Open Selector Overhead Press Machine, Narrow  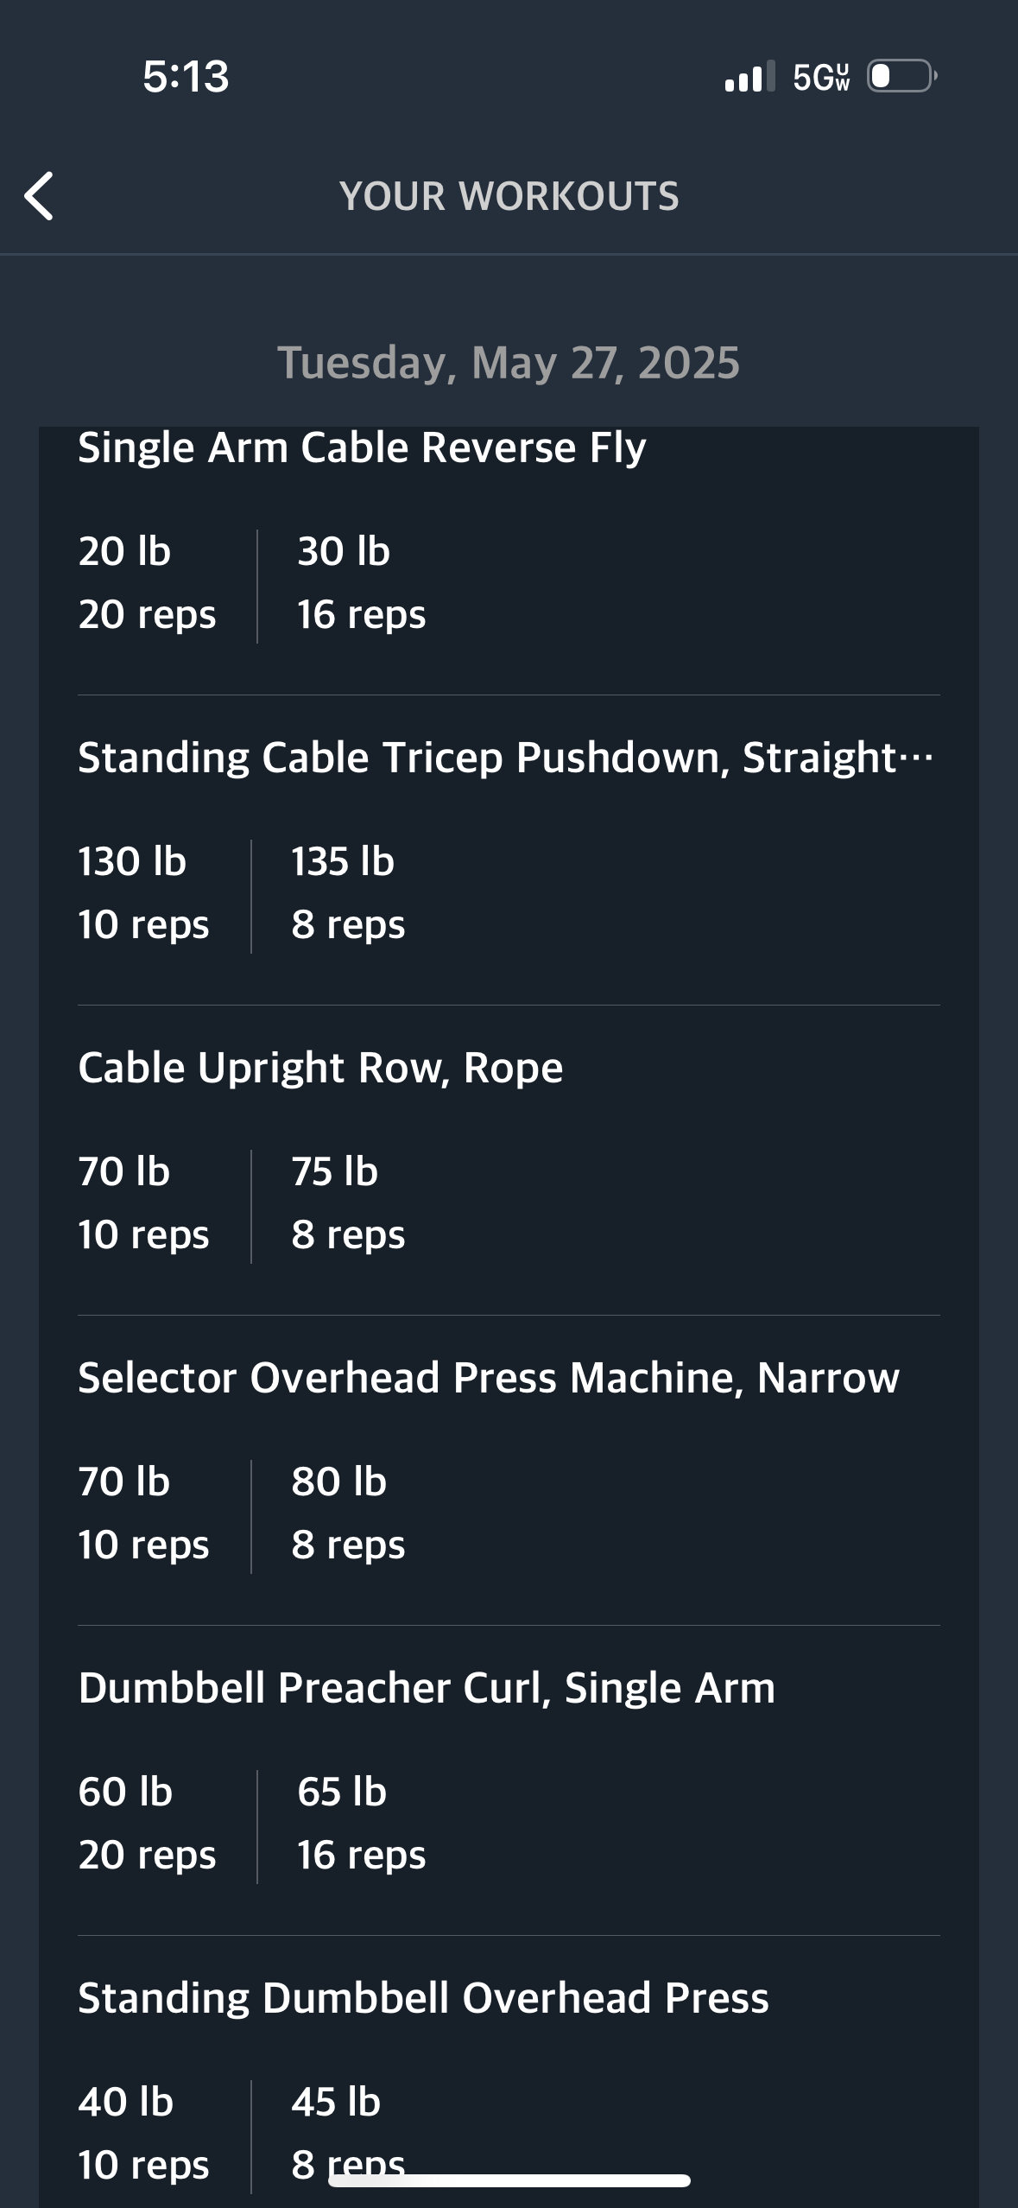point(489,1378)
